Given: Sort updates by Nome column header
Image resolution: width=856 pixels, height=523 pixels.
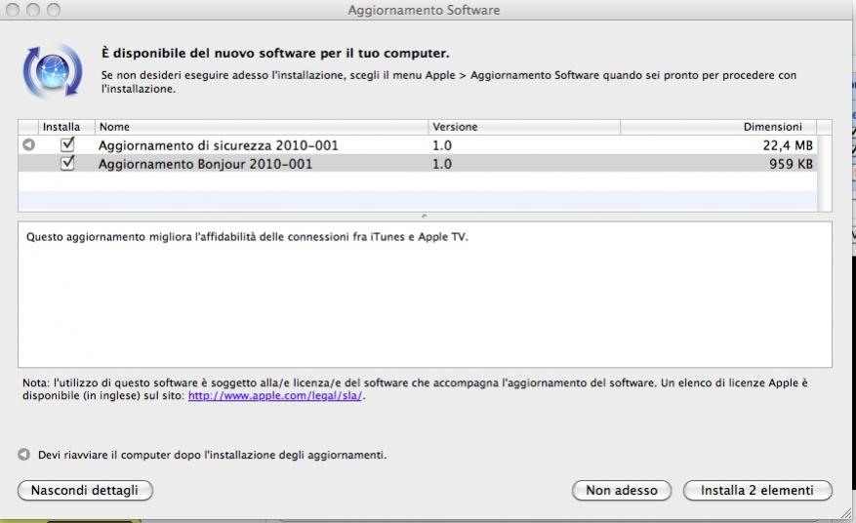Looking at the screenshot, I should (x=262, y=127).
